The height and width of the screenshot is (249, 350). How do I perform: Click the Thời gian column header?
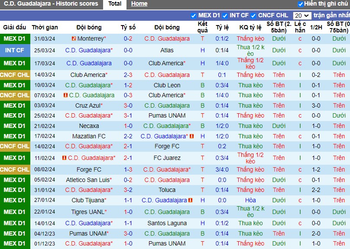45,27
